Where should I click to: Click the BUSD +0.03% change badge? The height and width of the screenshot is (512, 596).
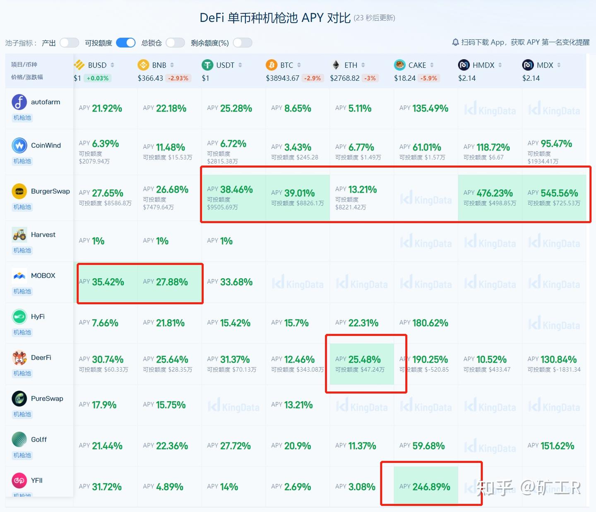coord(98,78)
